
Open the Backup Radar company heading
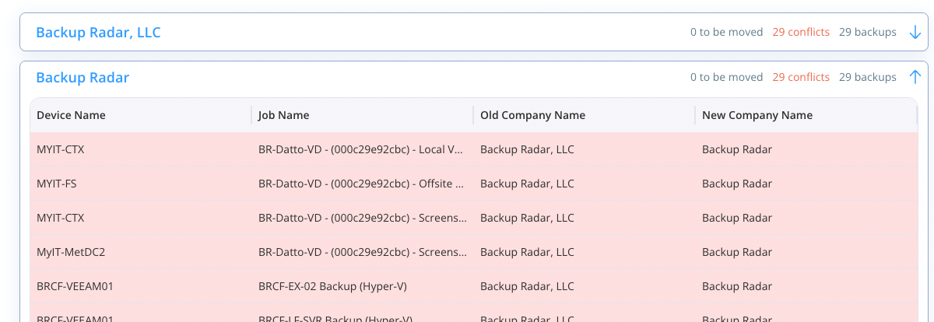(83, 77)
